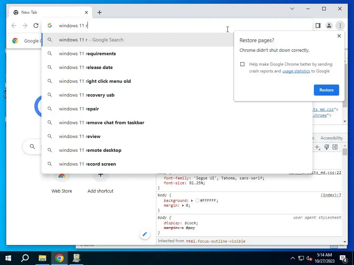354x265 pixels.
Task: Open the network tray icon
Action: (301, 258)
